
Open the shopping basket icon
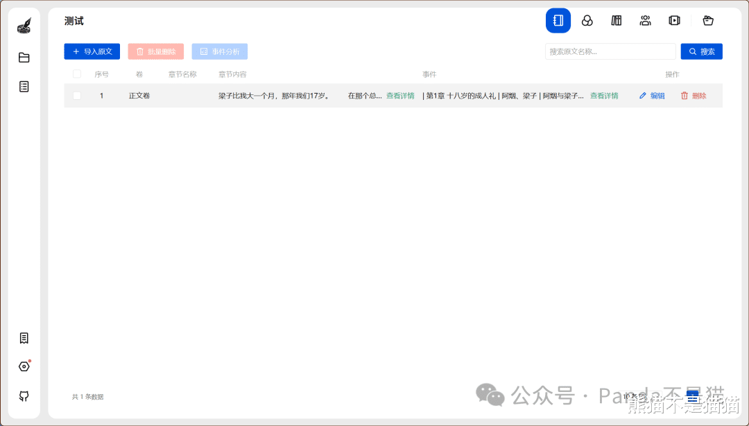pos(708,21)
